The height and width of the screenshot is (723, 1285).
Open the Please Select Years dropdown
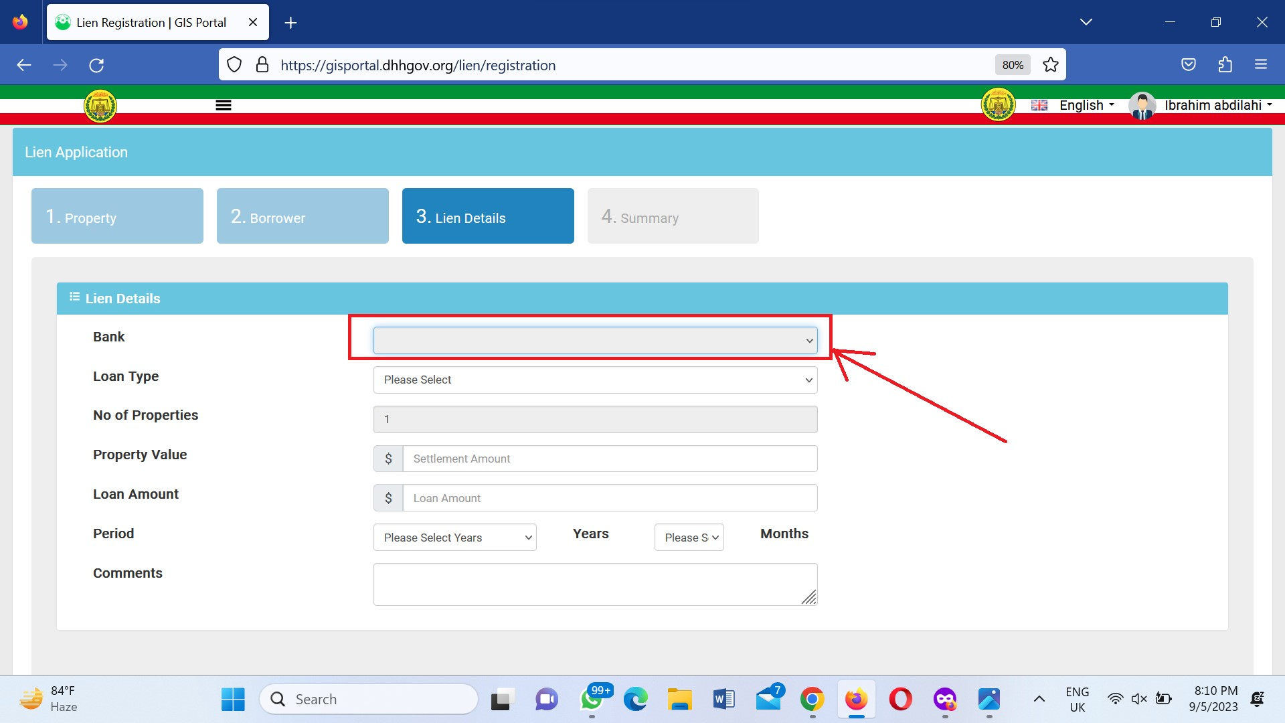point(454,537)
